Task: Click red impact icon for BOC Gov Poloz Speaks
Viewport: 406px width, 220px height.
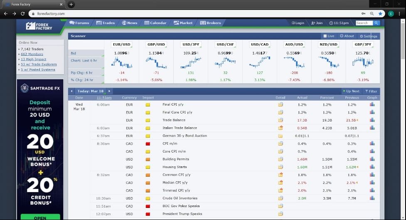Action: (148, 206)
